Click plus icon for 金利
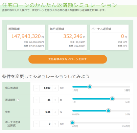The width and height of the screenshot is (137, 133). pos(55,112)
